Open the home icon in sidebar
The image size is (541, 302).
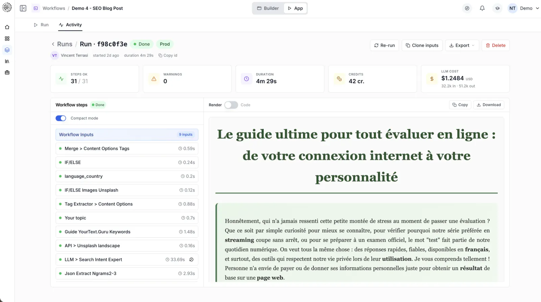(x=7, y=27)
